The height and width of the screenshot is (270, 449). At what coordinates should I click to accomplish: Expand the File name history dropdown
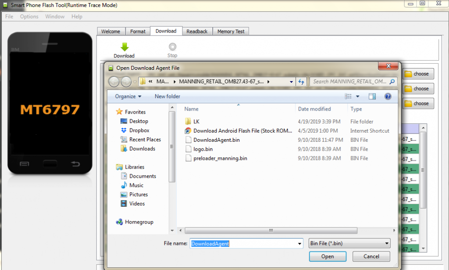click(x=299, y=244)
